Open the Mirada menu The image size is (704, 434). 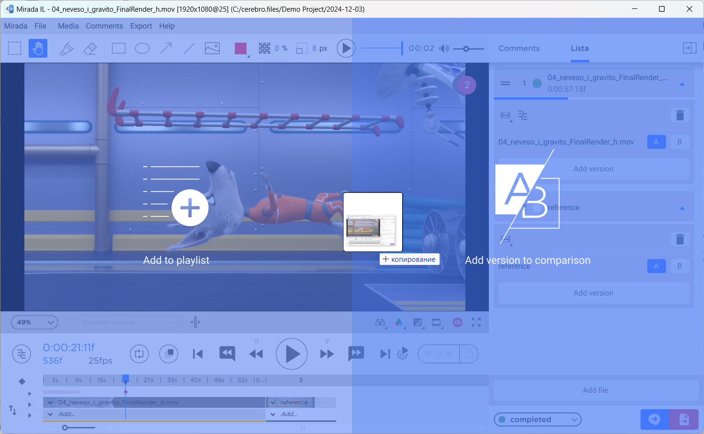(x=16, y=26)
